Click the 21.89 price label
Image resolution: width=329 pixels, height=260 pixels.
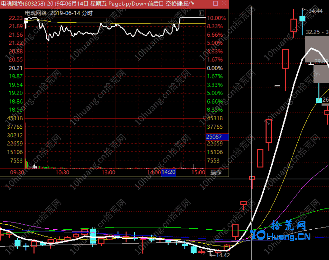tap(16, 26)
